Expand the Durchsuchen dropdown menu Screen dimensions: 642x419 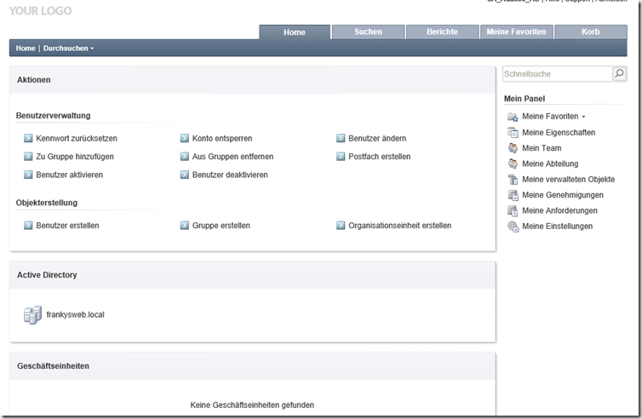coord(68,49)
